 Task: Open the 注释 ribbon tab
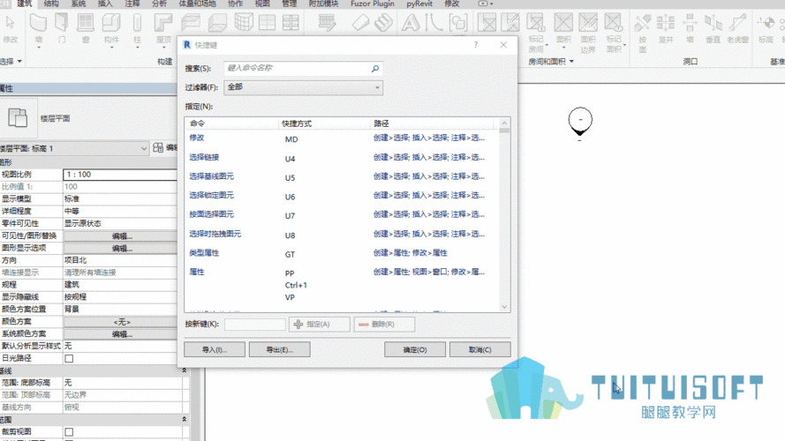coord(132,4)
